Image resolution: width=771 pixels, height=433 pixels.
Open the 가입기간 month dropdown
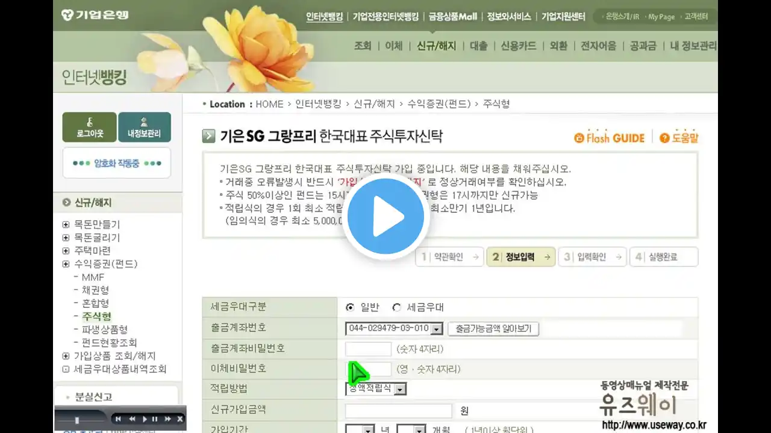point(411,429)
